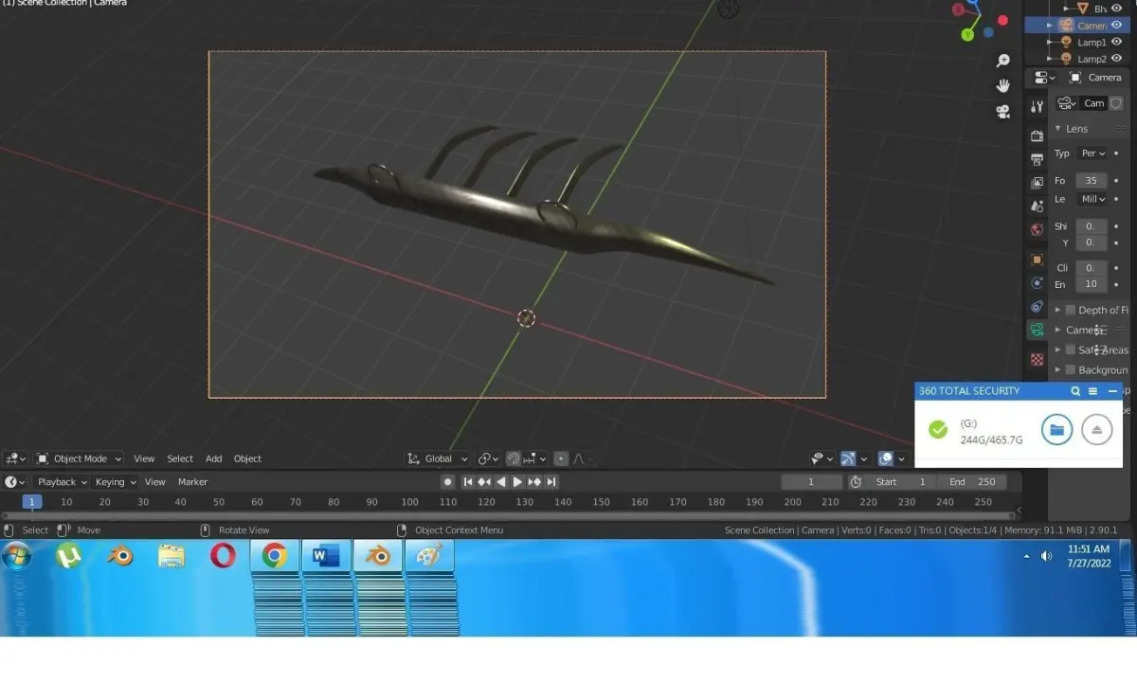
Task: Click the use preview range clock icon
Action: [856, 482]
